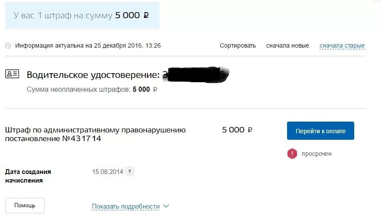The width and height of the screenshot is (382, 222).
Task: Show details via «Показать подробности» link
Action: point(126,206)
